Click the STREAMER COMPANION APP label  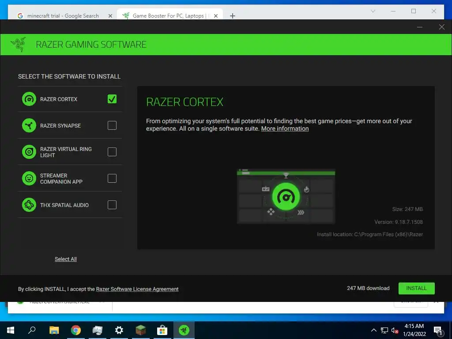61,179
